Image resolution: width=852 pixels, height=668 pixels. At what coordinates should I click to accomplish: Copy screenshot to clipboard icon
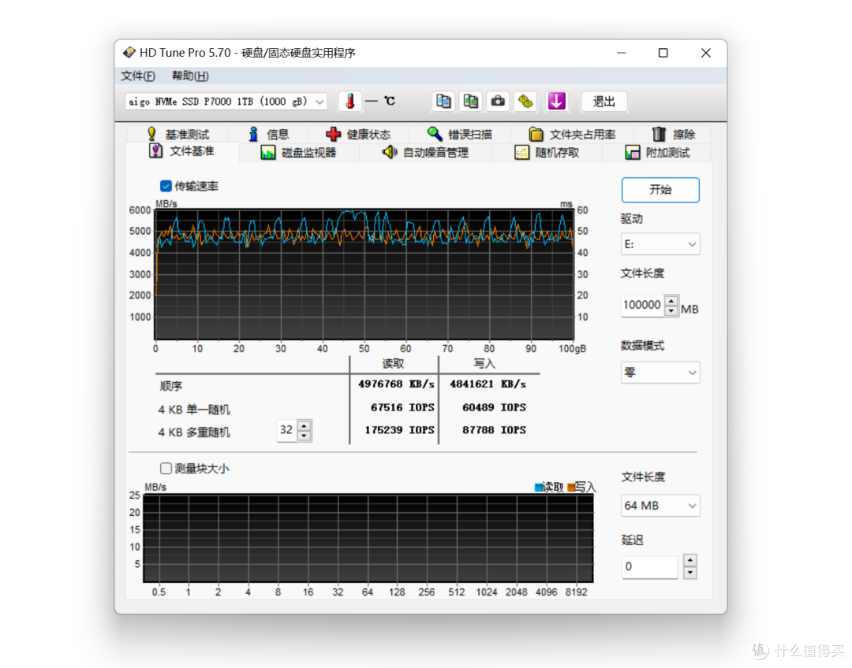pyautogui.click(x=470, y=102)
